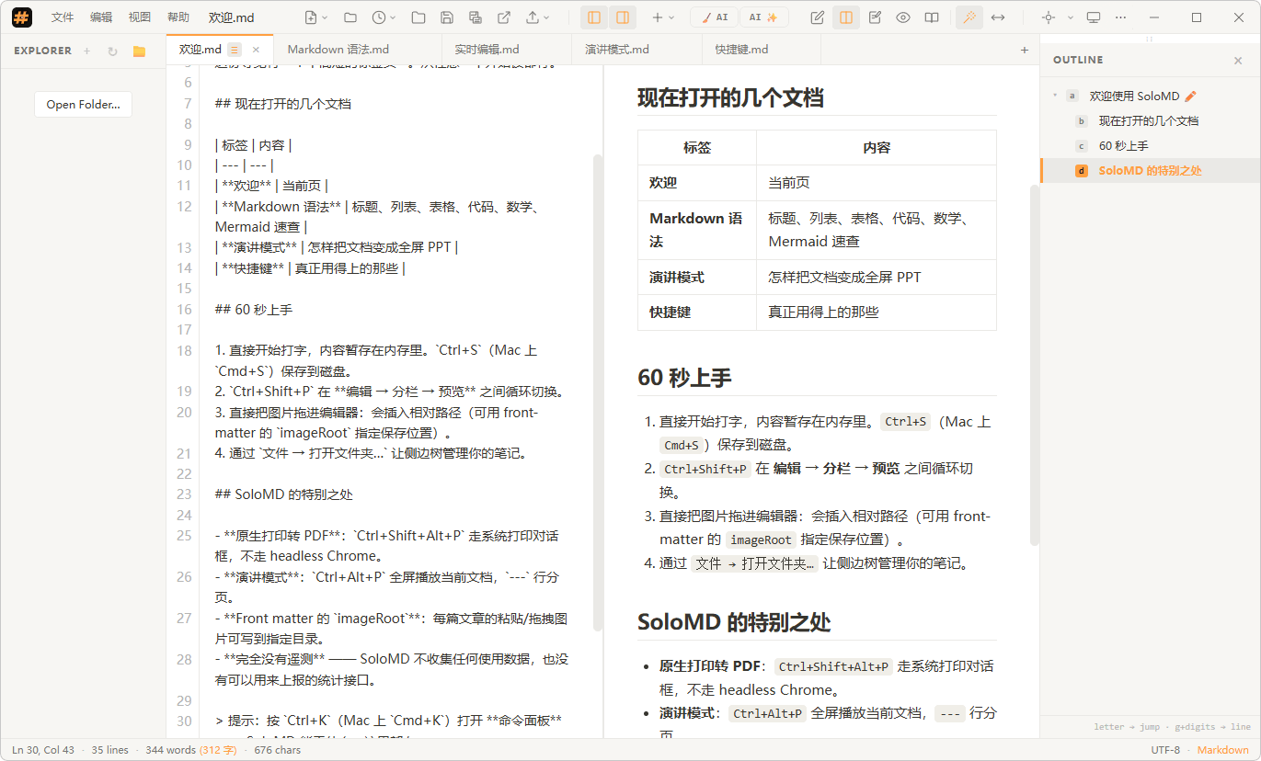This screenshot has width=1261, height=761.
Task: Toggle the magic wand button
Action: tap(969, 17)
